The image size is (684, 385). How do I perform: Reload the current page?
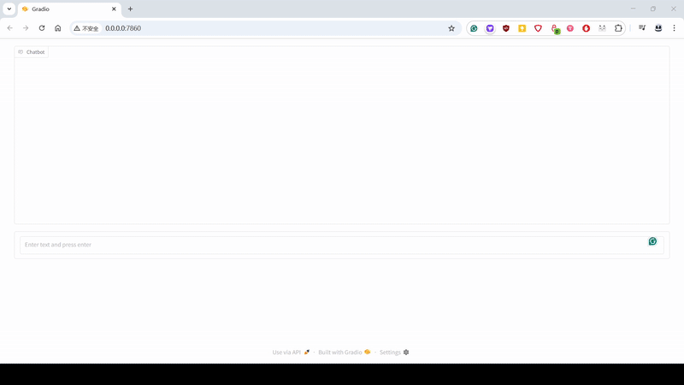coord(42,28)
